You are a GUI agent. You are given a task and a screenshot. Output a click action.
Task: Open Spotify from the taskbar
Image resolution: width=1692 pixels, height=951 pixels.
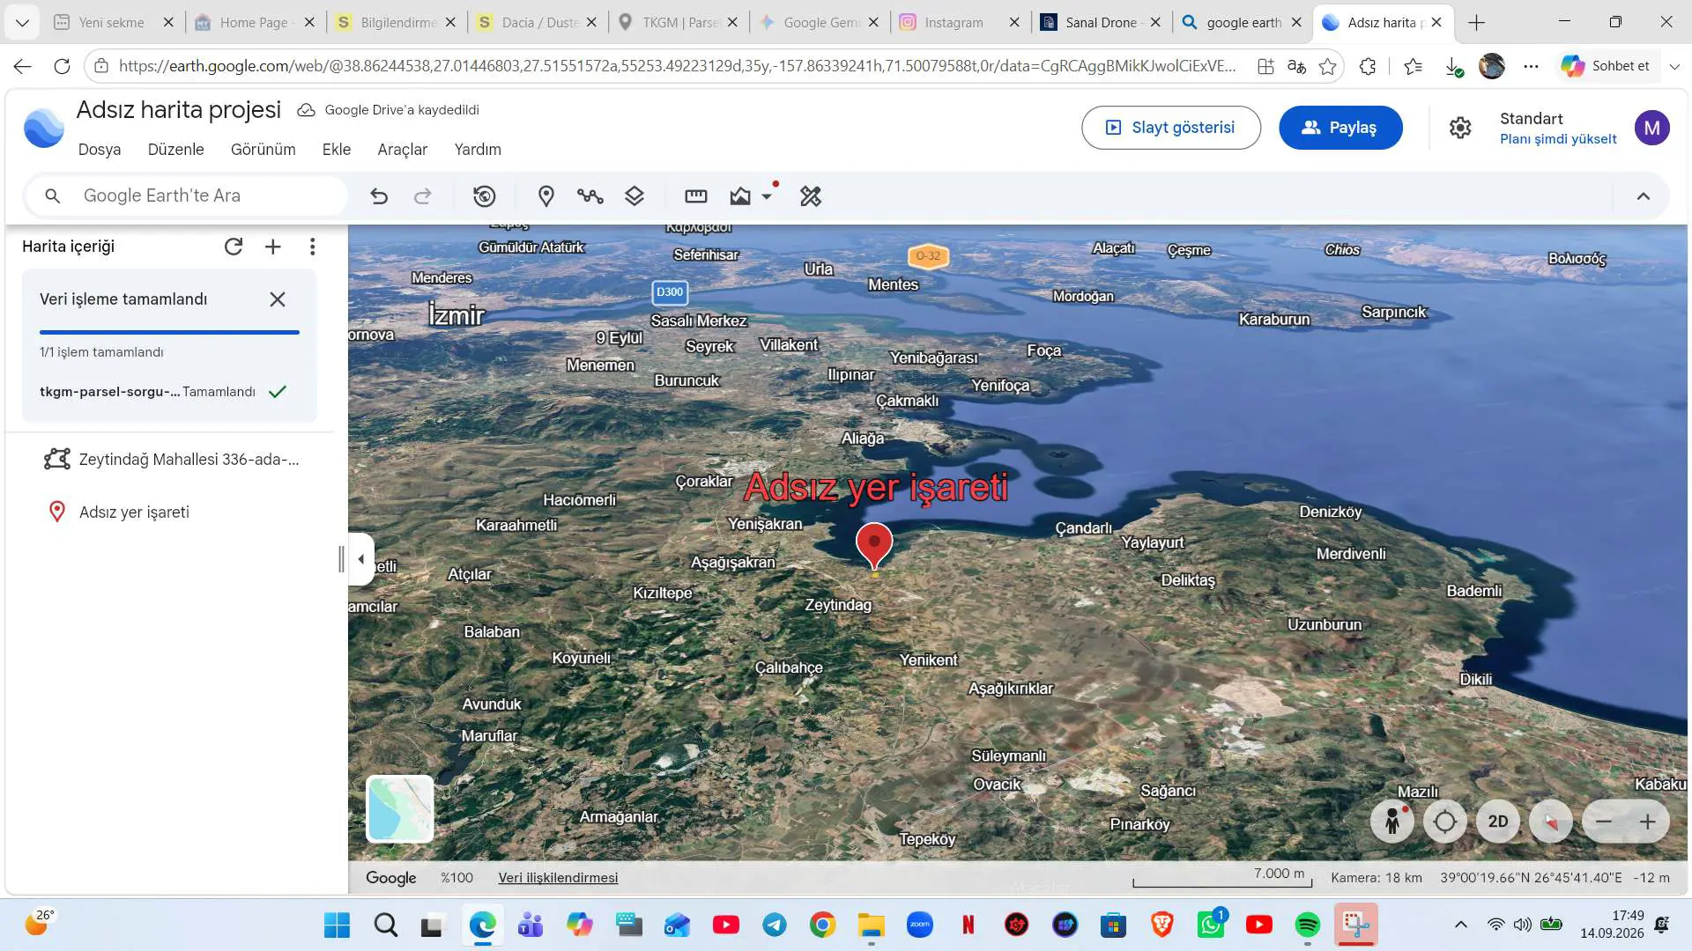pyautogui.click(x=1308, y=925)
